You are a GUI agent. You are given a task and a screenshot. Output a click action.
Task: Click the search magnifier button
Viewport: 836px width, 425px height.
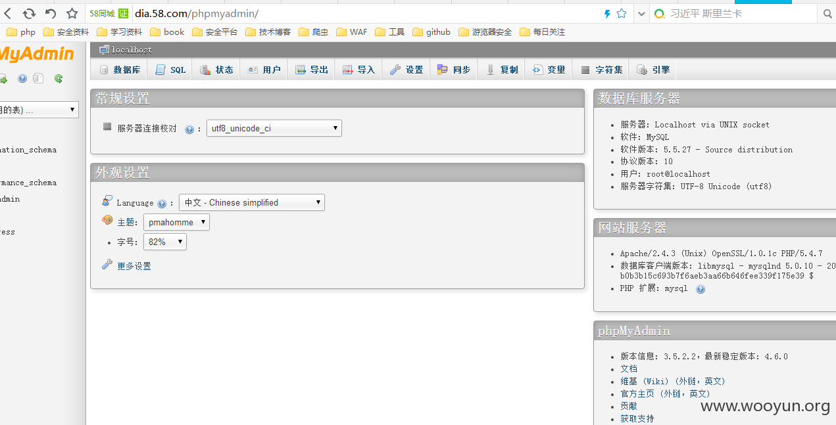(827, 13)
